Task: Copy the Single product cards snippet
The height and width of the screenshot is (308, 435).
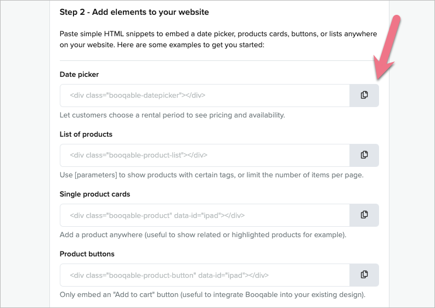Action: coord(364,215)
